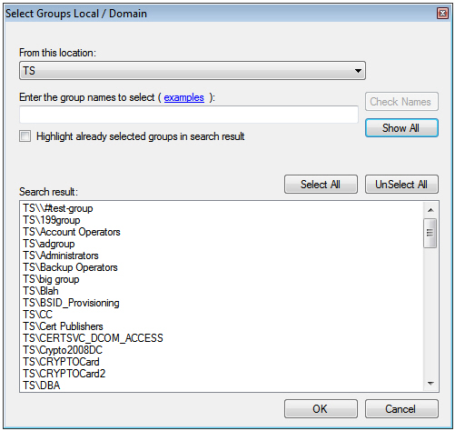Click the dropdown arrow beside TS location
Screen dimensions: 455x431
tap(358, 71)
